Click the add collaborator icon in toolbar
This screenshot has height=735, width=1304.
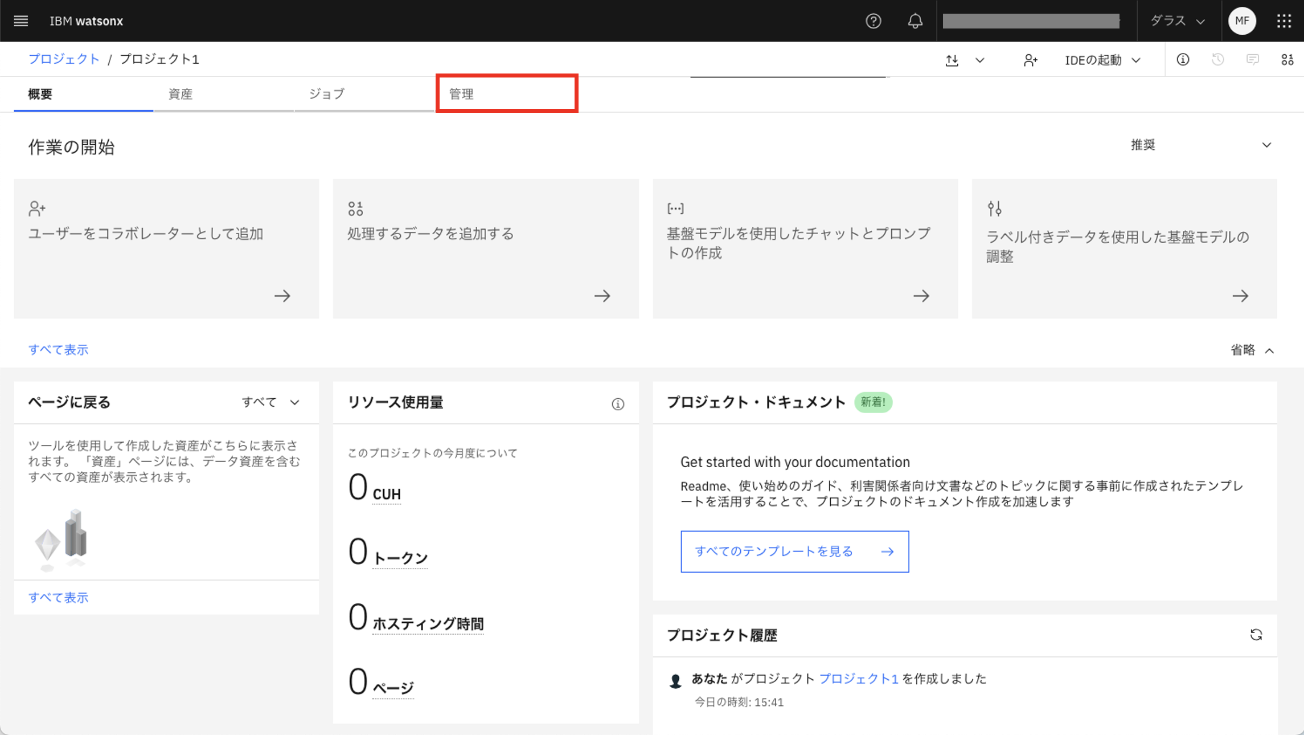point(1030,60)
